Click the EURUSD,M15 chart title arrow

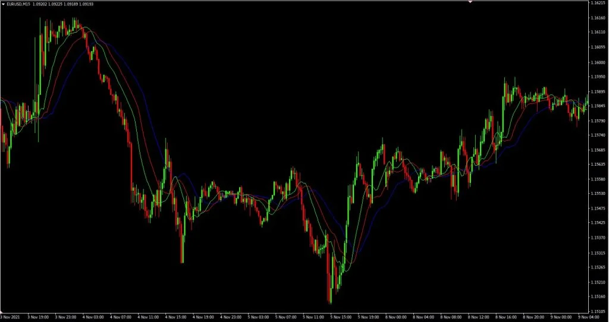pyautogui.click(x=4, y=4)
